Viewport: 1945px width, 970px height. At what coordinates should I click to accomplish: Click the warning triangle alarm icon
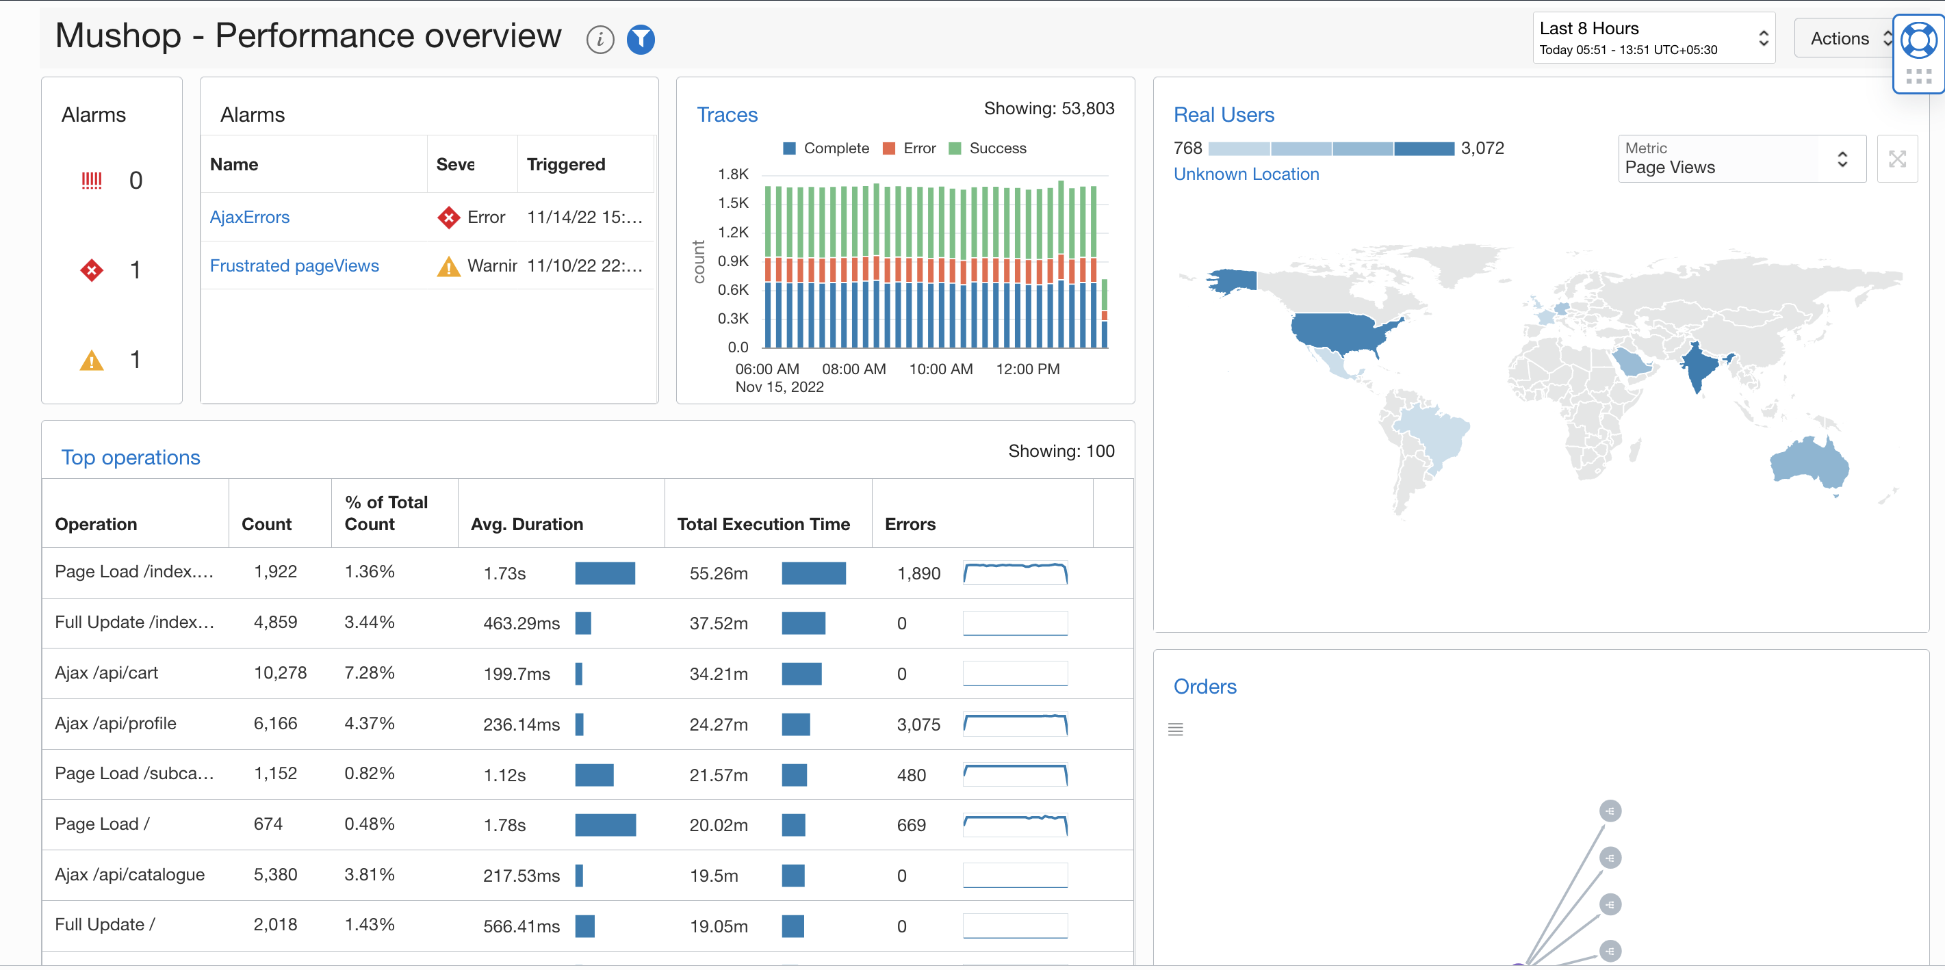pyautogui.click(x=91, y=360)
